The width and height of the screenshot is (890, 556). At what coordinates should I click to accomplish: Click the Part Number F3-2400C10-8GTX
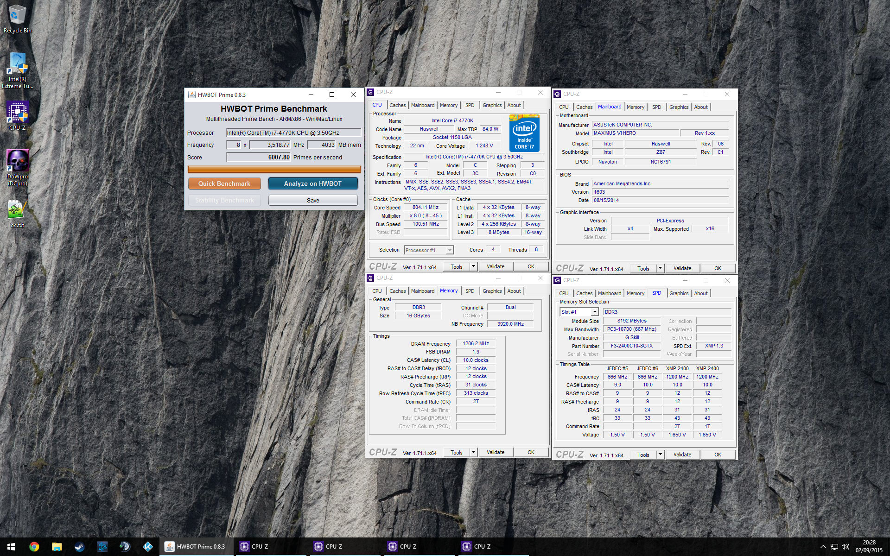point(631,346)
